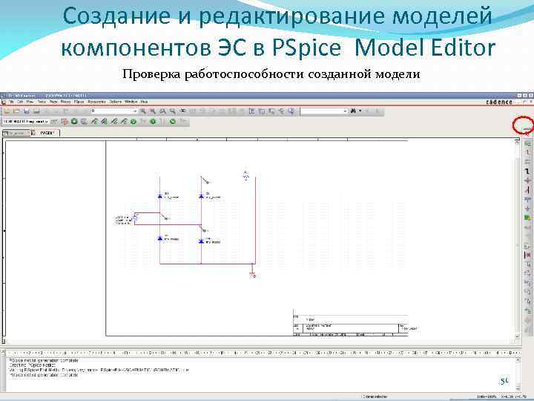
Task: Open the SCHEMATIC simulation profile combo box
Action: click(x=26, y=121)
